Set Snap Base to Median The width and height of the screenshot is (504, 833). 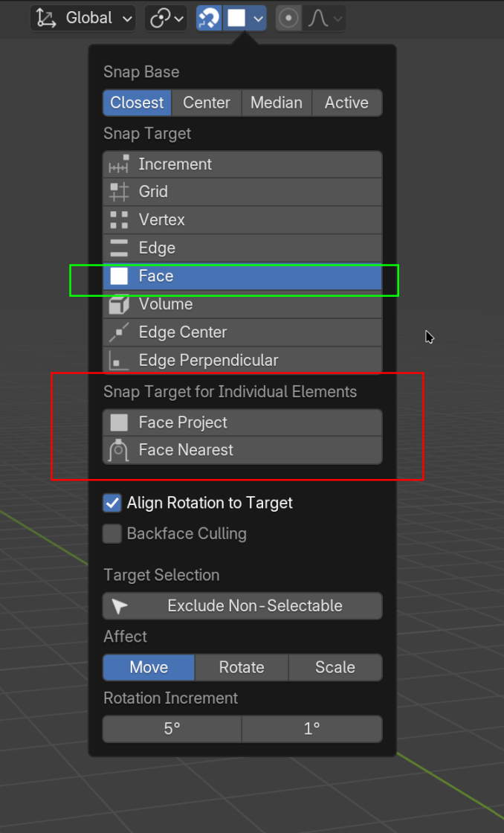tap(277, 103)
